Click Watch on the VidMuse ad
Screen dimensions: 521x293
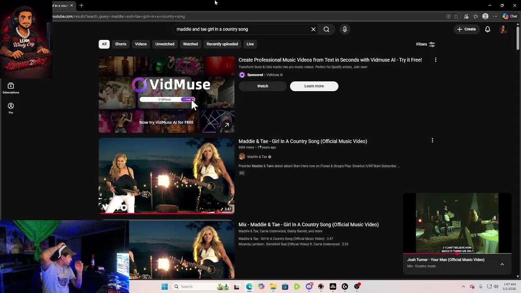coord(263,86)
